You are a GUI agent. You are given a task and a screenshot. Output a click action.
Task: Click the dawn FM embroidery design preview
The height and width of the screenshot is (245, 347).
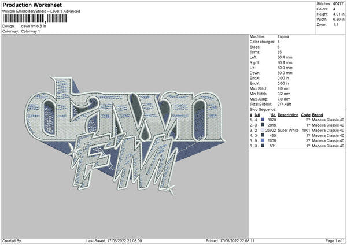(x=125, y=136)
